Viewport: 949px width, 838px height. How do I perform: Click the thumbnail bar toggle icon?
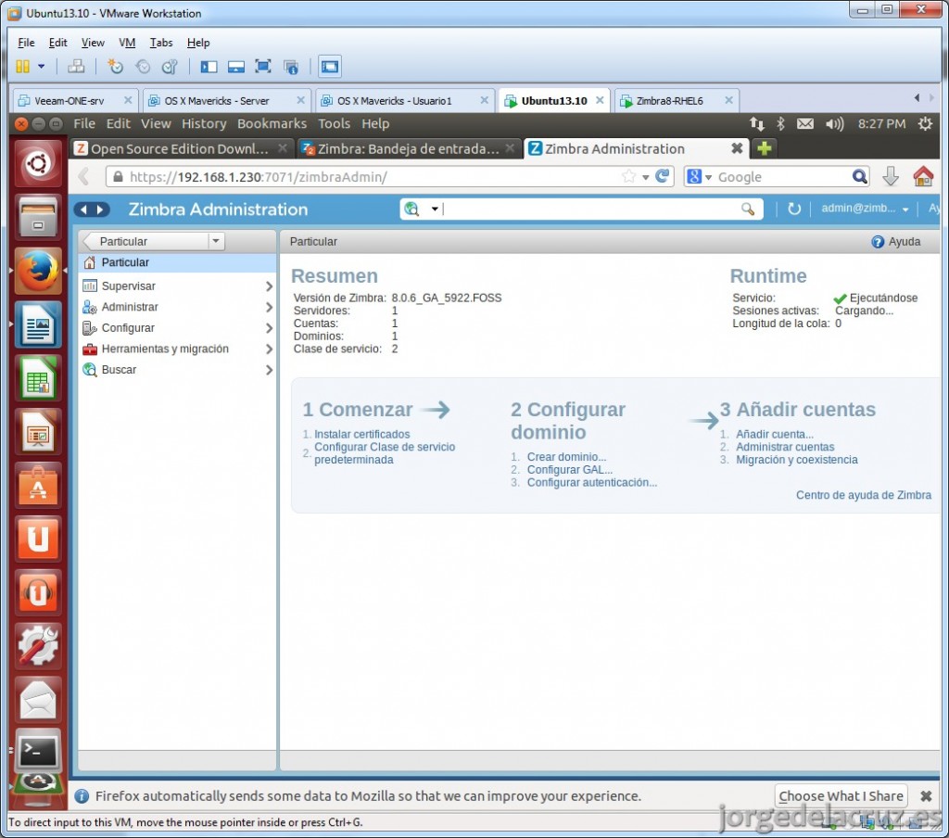(x=236, y=67)
